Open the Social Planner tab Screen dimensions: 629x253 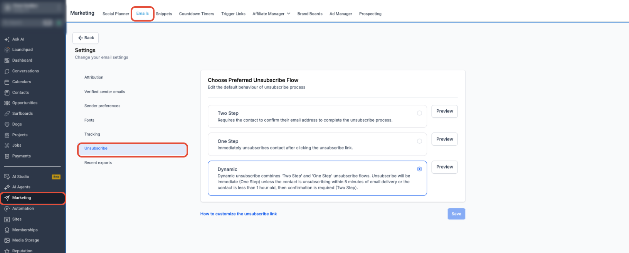[x=116, y=14]
